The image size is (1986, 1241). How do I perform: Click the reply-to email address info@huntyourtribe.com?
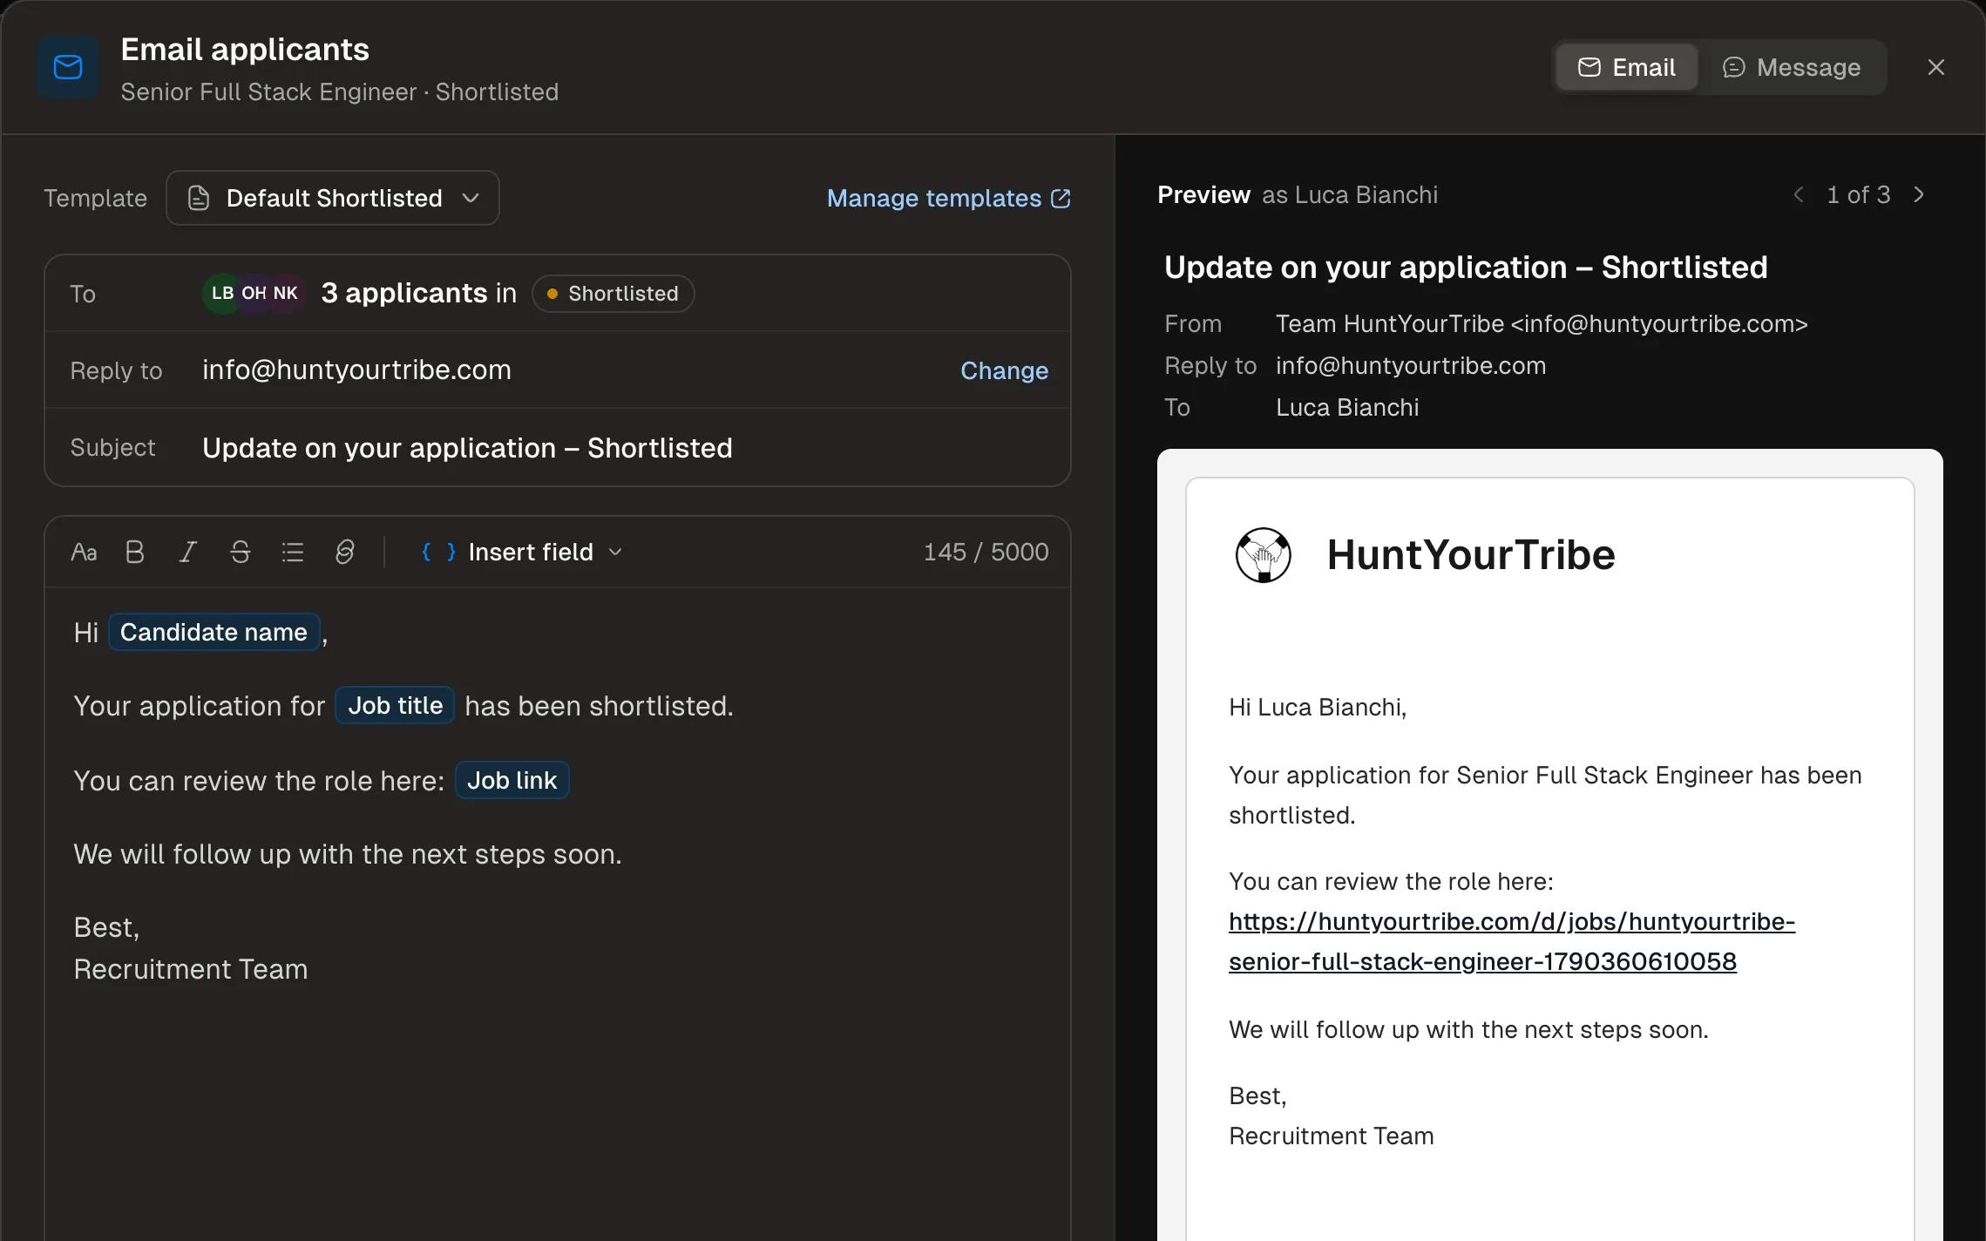pos(356,370)
